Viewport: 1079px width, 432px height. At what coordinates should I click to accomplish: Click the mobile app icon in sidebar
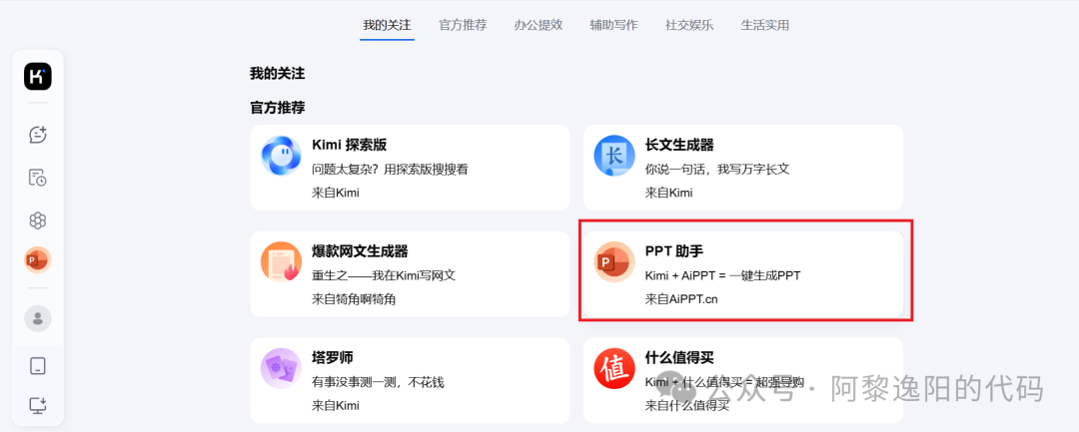[38, 365]
